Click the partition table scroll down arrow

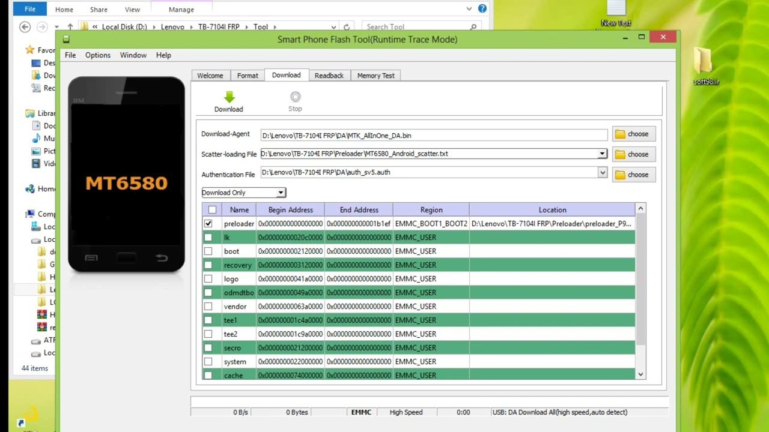[640, 374]
